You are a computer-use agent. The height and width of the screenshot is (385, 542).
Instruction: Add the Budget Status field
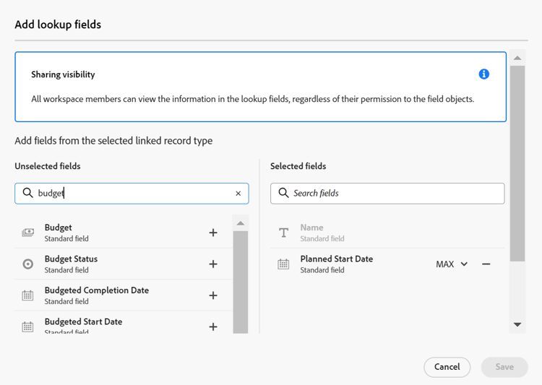click(x=213, y=264)
